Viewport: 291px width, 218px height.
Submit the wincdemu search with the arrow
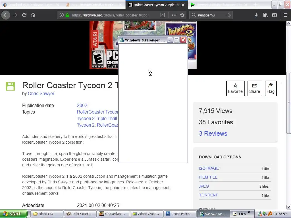(x=228, y=15)
